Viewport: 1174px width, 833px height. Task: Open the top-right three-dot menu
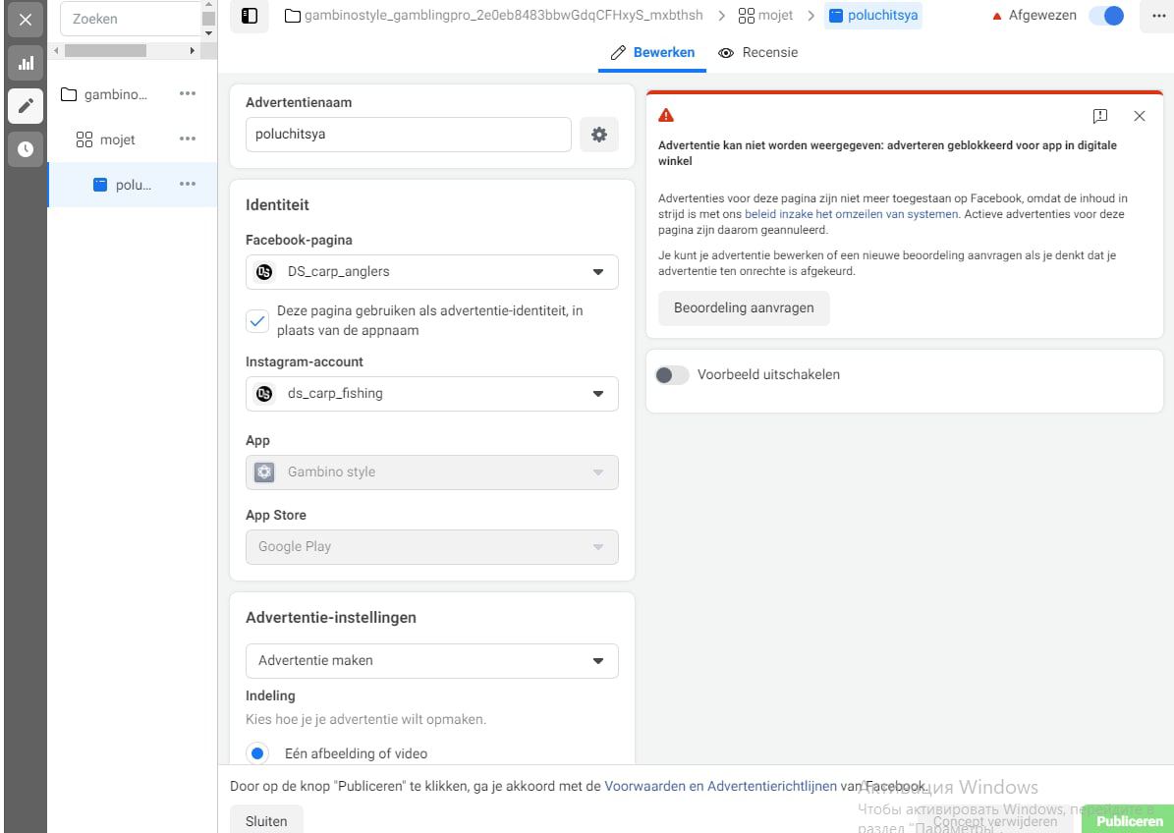click(x=1158, y=16)
